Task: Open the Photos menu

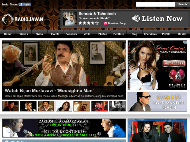Action: 103,34
